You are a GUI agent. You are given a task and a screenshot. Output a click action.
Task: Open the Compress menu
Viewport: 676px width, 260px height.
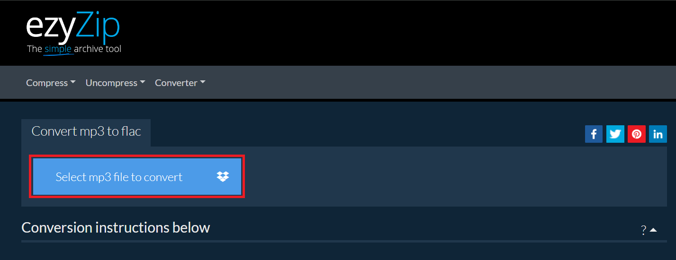coord(51,83)
